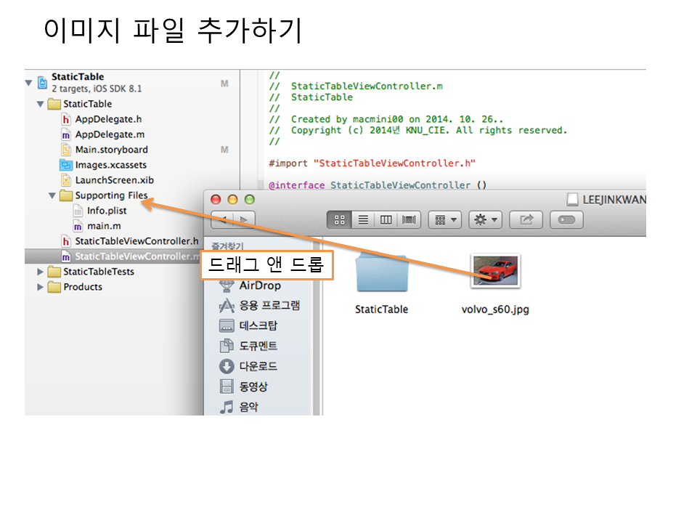Collapse the Supporting Files group
Image resolution: width=697 pixels, height=523 pixels.
(52, 195)
